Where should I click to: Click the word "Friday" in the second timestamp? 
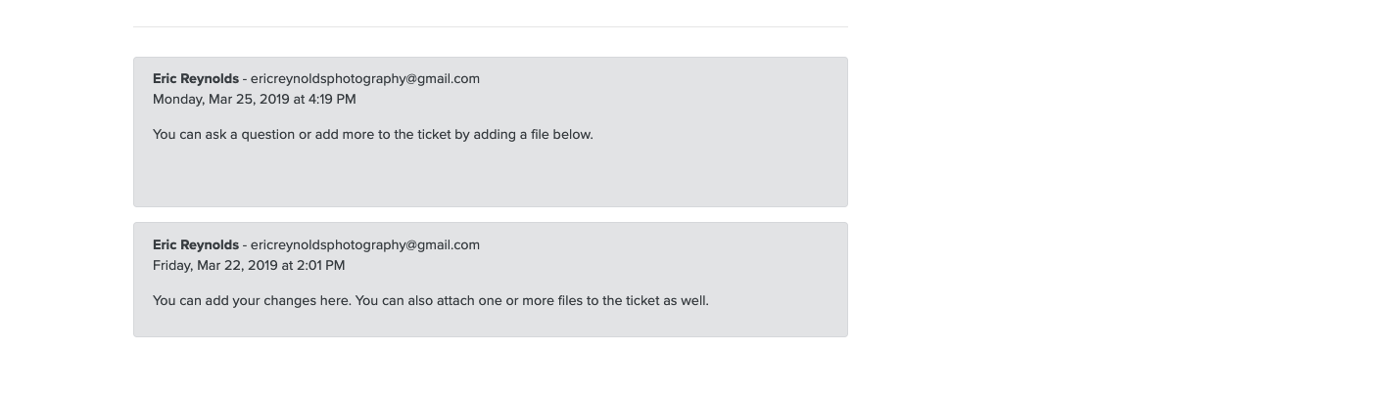(171, 266)
